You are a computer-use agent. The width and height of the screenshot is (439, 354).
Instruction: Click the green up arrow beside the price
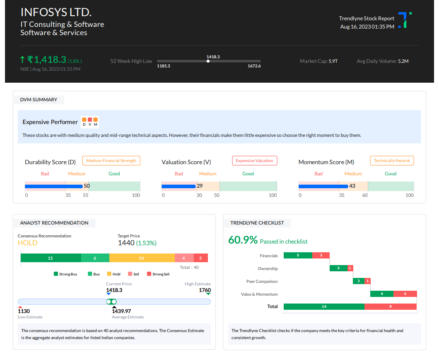22,60
